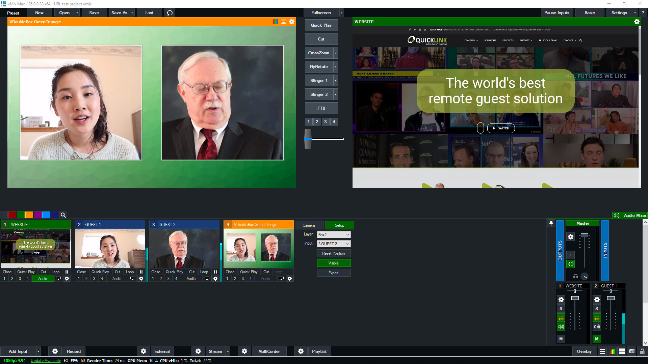Click Master volume fader
Viewport: 648px width, 364px height.
tap(585, 235)
